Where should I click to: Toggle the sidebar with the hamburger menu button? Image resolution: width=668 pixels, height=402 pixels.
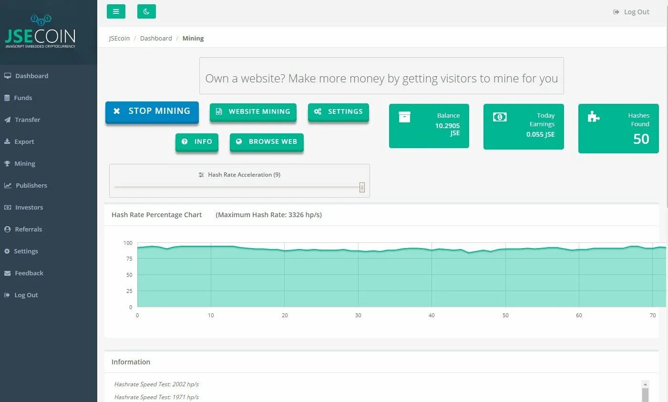click(116, 11)
